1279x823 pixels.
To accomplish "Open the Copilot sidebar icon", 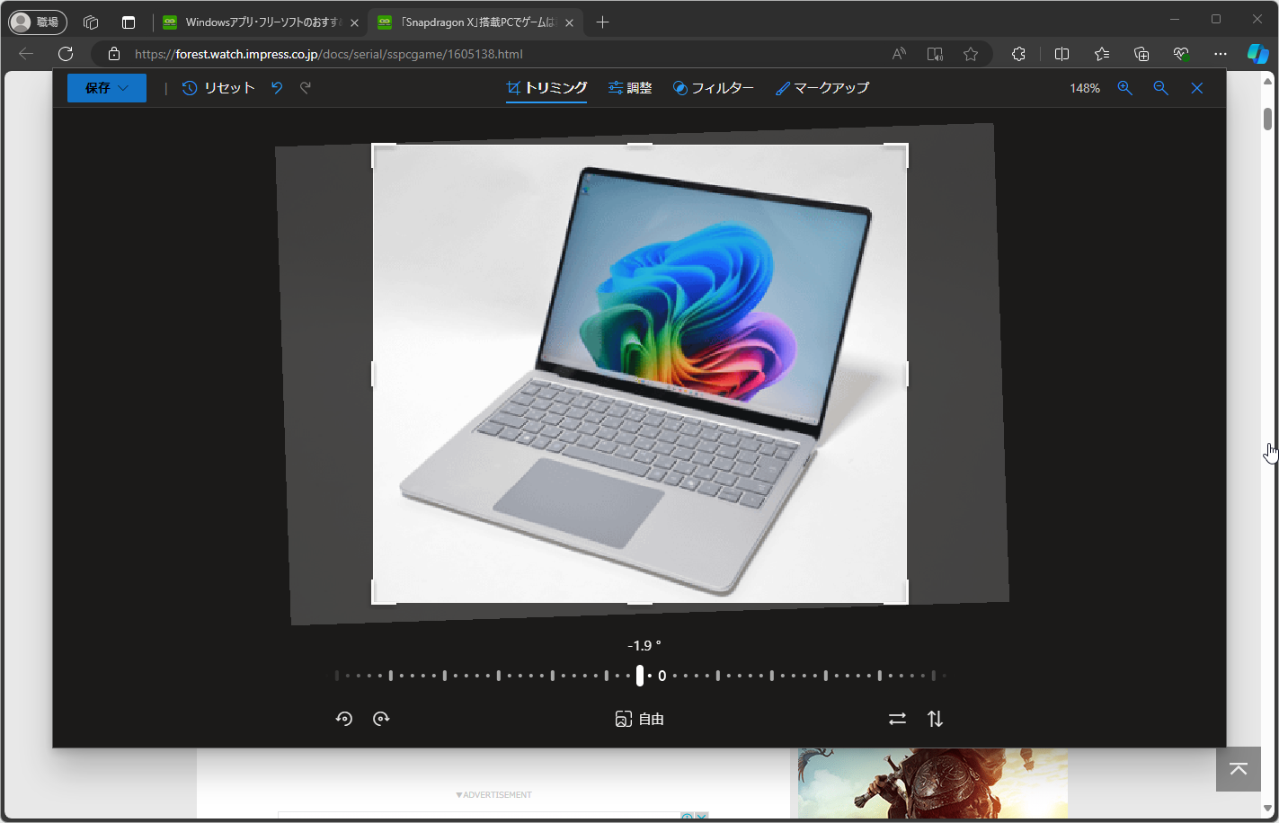I will point(1258,54).
